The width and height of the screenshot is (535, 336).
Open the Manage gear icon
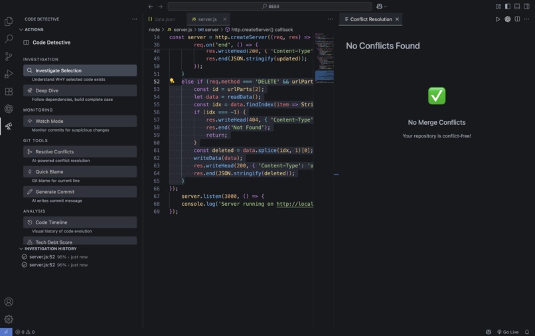[9, 319]
